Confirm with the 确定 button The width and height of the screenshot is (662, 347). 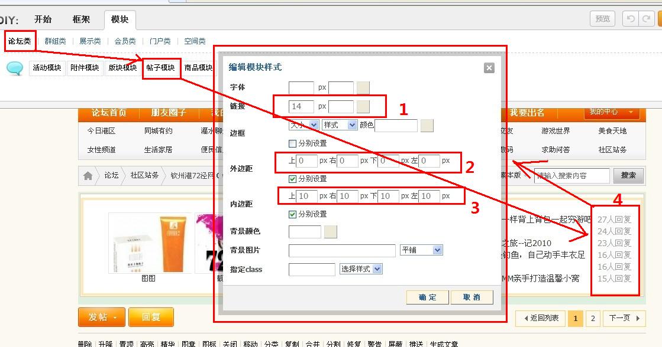427,297
